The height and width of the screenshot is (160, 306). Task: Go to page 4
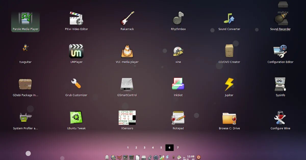153,148
